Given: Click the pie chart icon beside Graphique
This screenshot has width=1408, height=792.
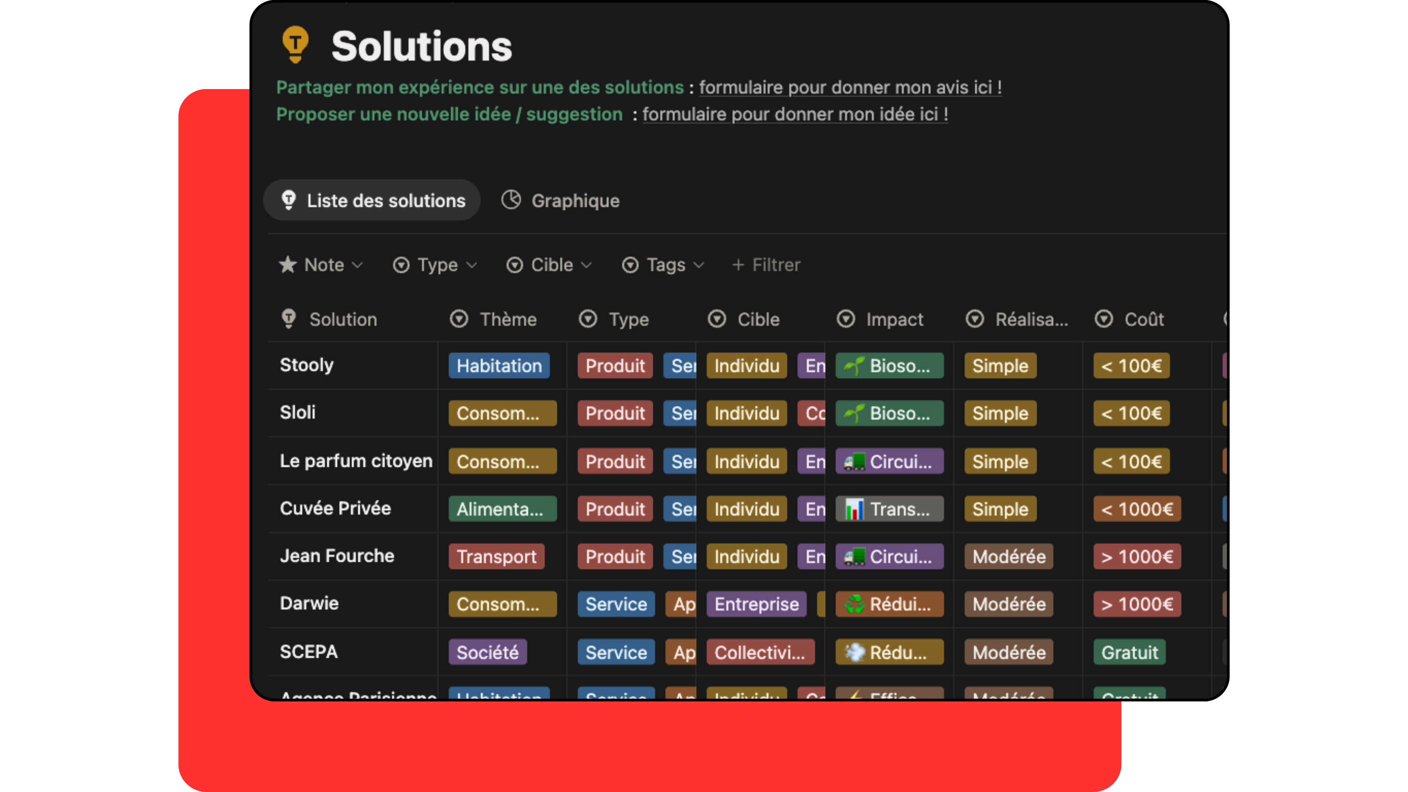Looking at the screenshot, I should click(511, 200).
